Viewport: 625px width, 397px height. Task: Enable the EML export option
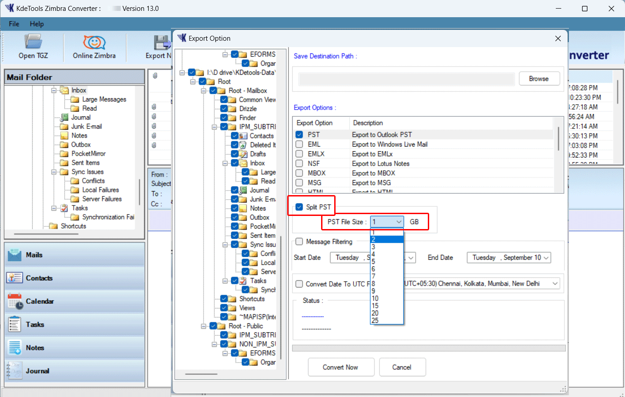tap(299, 144)
